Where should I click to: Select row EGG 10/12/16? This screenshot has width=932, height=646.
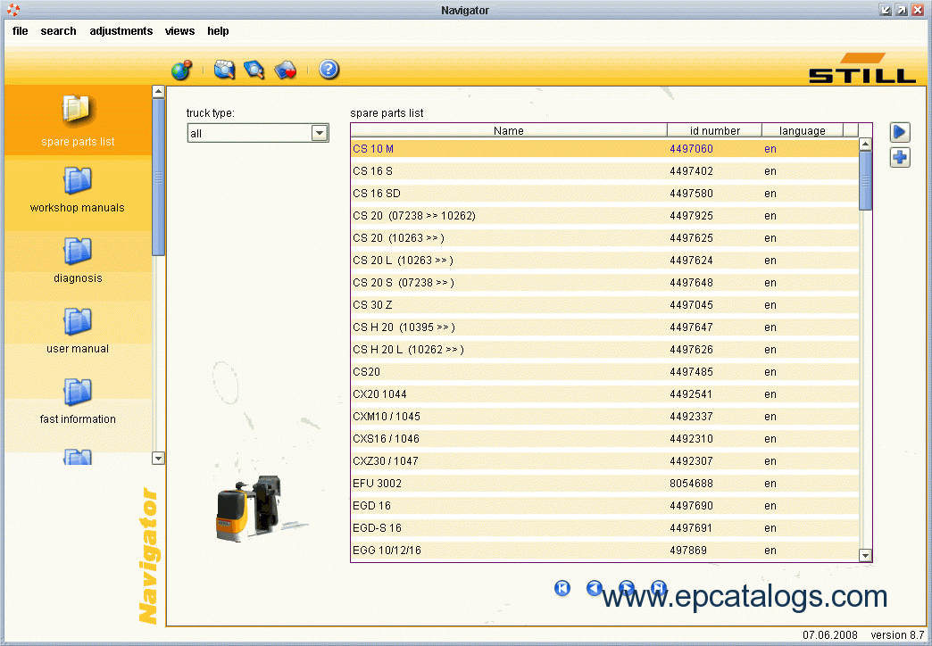tap(604, 550)
